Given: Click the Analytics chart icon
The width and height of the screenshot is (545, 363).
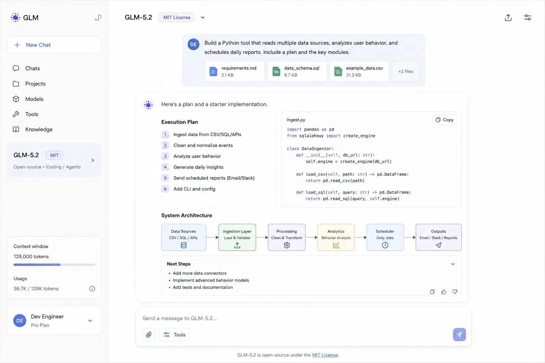Looking at the screenshot, I should click(336, 245).
